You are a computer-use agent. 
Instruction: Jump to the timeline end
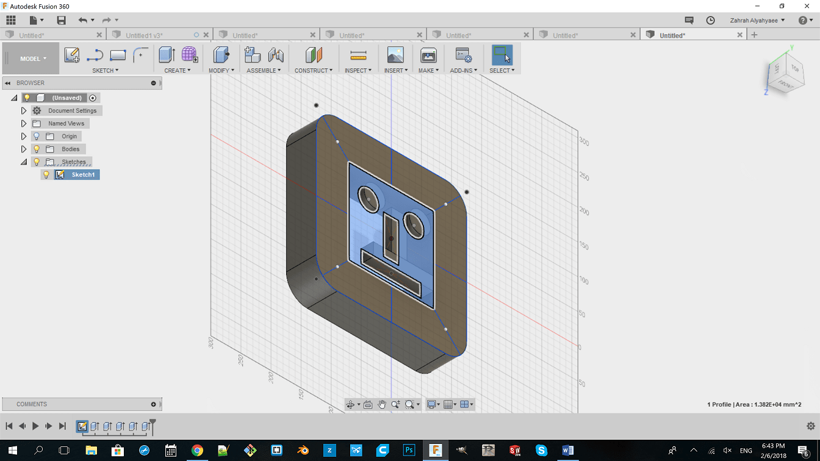(62, 426)
